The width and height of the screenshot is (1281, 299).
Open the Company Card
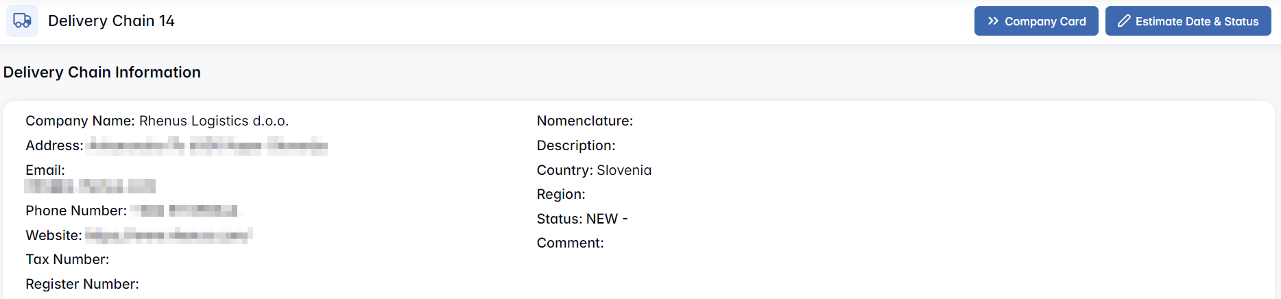1035,21
